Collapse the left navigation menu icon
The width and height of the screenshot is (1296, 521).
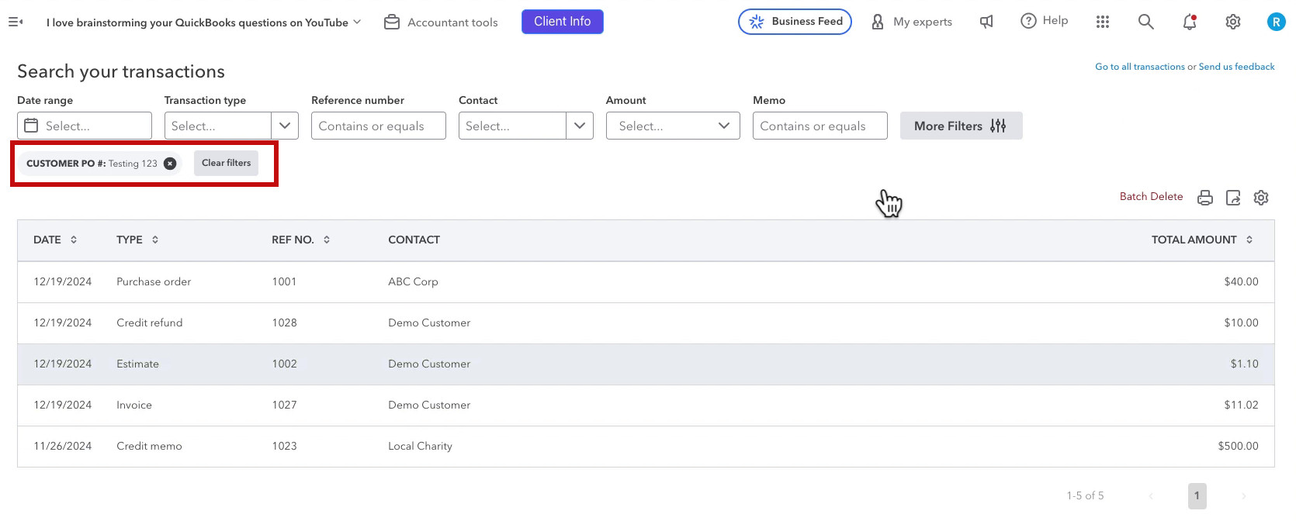pos(16,22)
